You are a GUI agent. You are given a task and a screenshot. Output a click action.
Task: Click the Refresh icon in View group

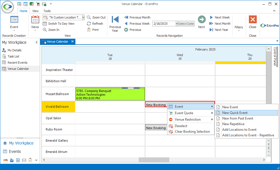click(x=89, y=24)
